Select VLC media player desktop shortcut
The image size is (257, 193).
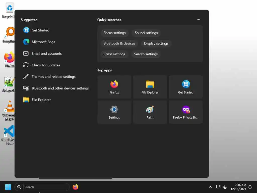click(9, 111)
